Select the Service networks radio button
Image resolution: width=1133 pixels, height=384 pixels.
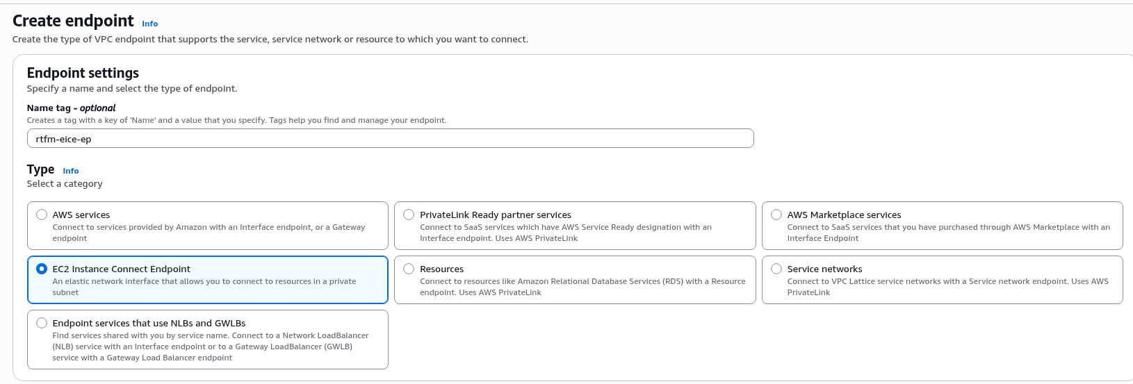click(776, 269)
